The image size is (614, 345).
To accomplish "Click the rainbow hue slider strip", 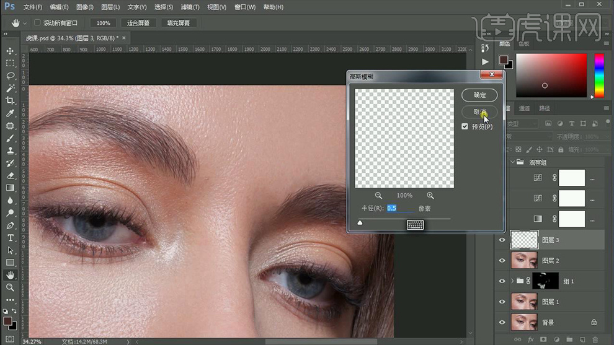I will [x=599, y=76].
